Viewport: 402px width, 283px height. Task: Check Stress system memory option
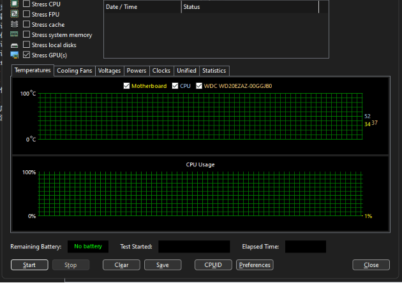(26, 34)
